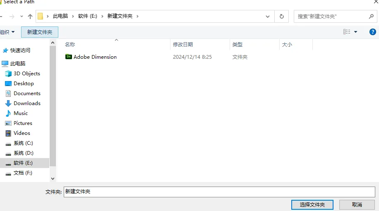379x211 pixels.
Task: Click the Downloads arrow icon
Action: pos(8,103)
